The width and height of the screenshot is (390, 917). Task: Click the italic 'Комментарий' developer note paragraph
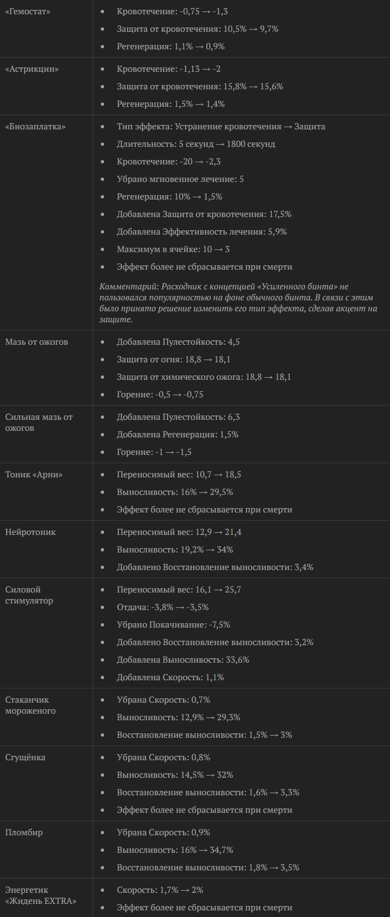click(238, 303)
